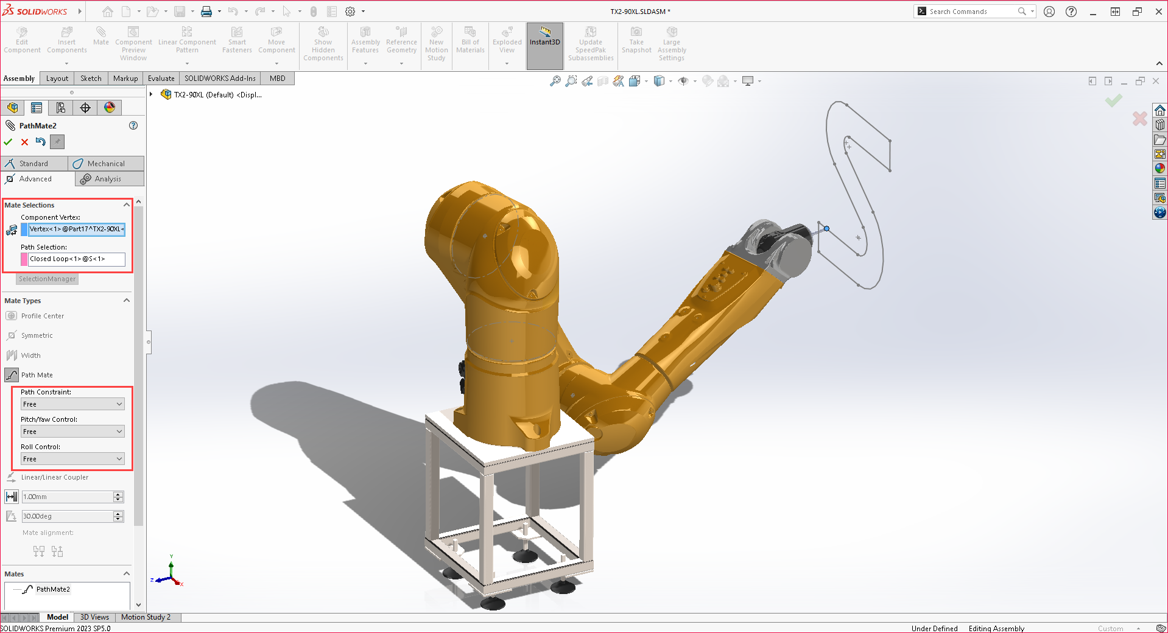Confirm PathMate2 with the green checkmark
The width and height of the screenshot is (1168, 633).
[x=8, y=142]
